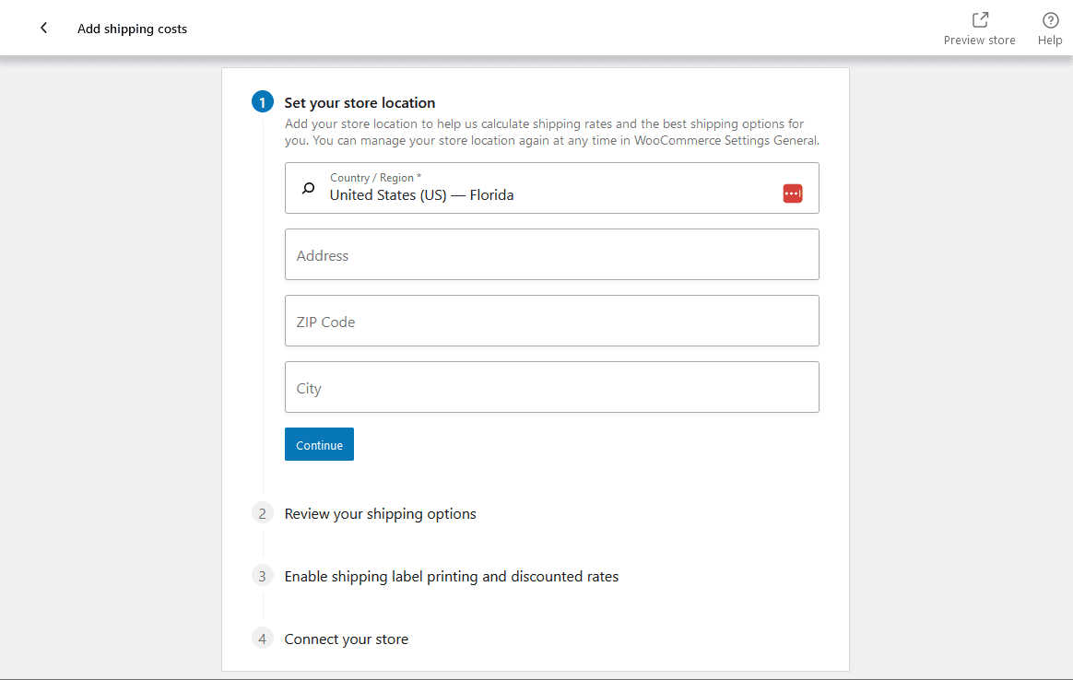Select step 2 Review your shipping options
Image resolution: width=1073 pixels, height=680 pixels.
click(x=380, y=514)
